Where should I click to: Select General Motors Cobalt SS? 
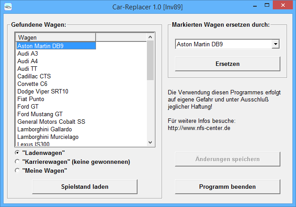point(51,122)
